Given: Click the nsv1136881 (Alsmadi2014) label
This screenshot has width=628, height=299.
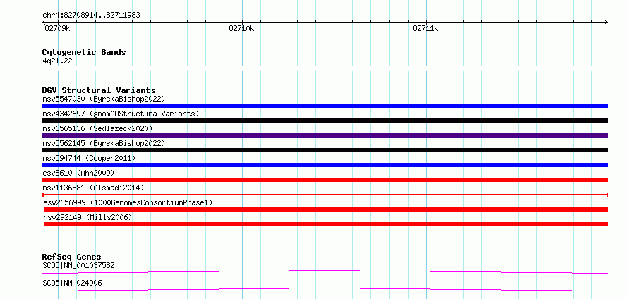Looking at the screenshot, I should click(93, 188).
